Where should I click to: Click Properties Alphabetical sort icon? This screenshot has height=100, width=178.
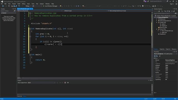click(157, 56)
